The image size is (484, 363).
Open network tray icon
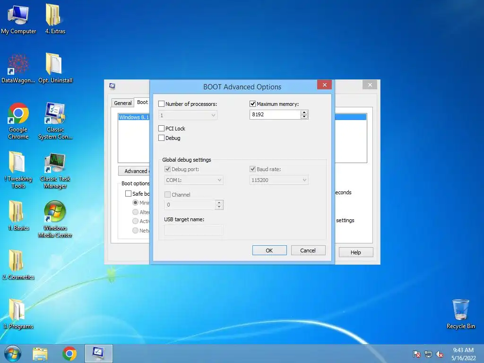tap(428, 354)
